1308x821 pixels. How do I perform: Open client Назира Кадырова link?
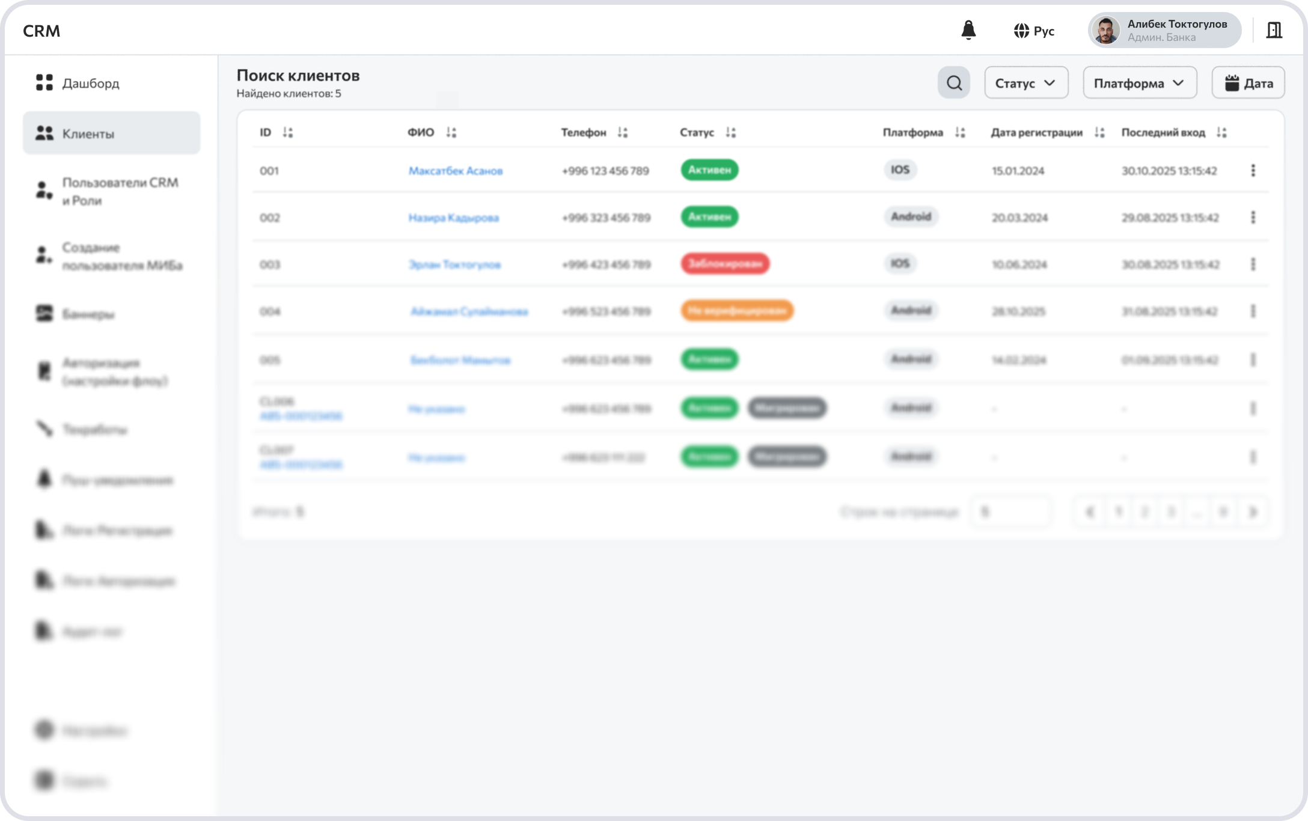coord(454,218)
